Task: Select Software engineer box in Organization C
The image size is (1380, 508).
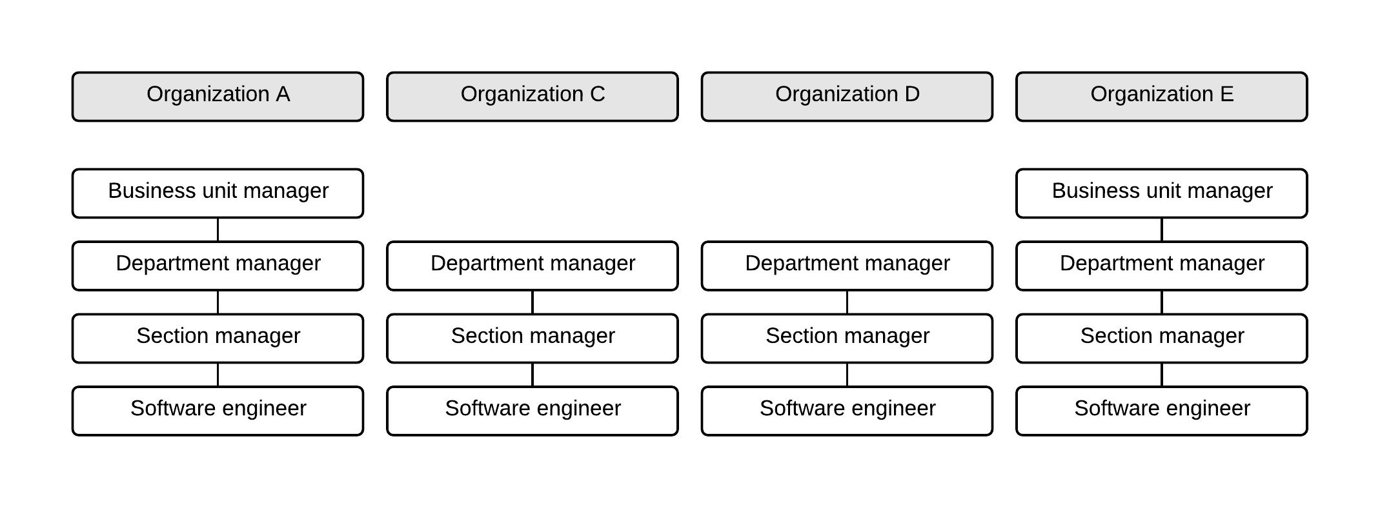Action: [533, 411]
